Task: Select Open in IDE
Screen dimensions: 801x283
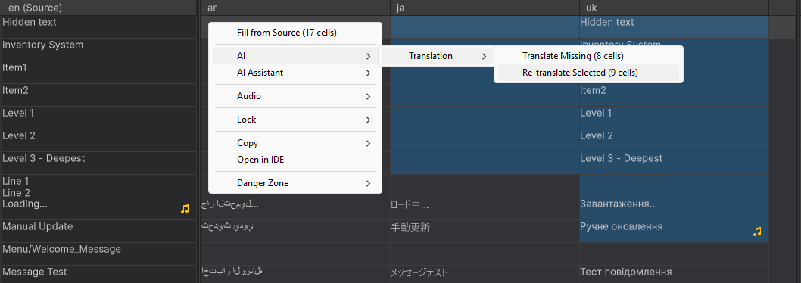Action: click(295, 160)
